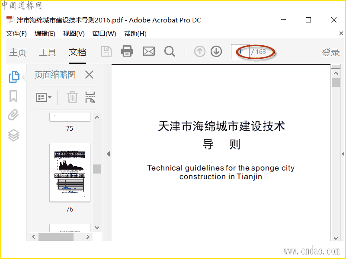Collapse the left navigation pane arrow
Screen dimensions: 346x259
(108, 154)
